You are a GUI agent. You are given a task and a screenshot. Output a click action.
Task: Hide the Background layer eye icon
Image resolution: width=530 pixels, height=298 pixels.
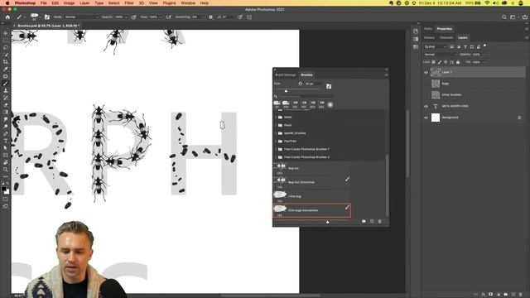pos(426,118)
